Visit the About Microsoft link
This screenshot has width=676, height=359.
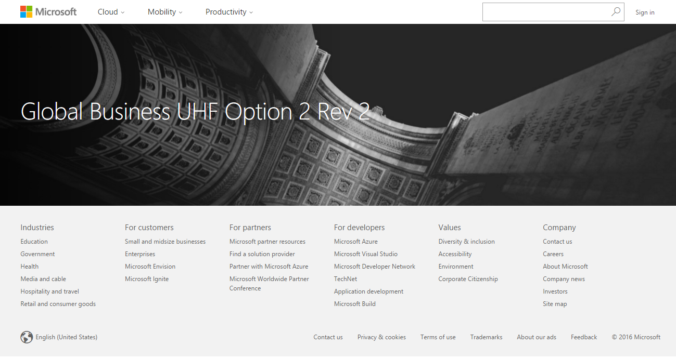[x=565, y=267]
